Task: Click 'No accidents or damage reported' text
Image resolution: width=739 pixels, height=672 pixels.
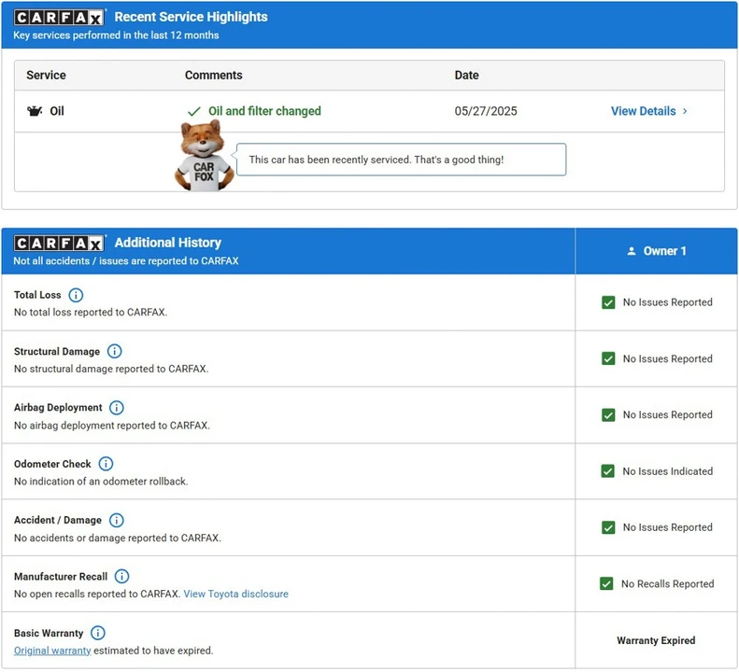Action: coord(118,538)
